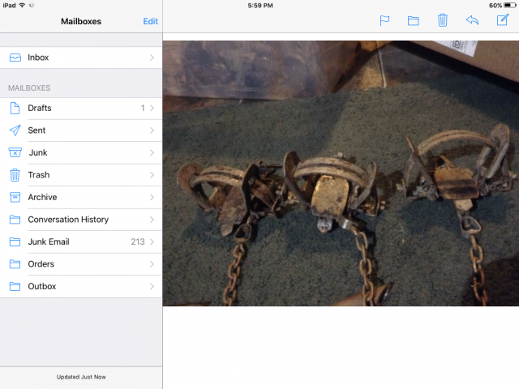Click the Inbox tray icon

click(x=15, y=58)
